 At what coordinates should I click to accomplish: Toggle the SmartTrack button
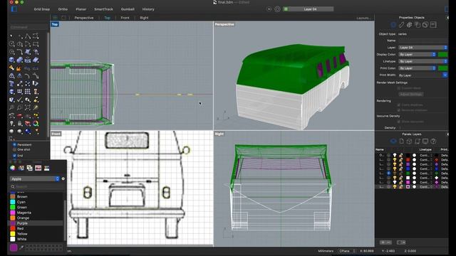click(103, 9)
